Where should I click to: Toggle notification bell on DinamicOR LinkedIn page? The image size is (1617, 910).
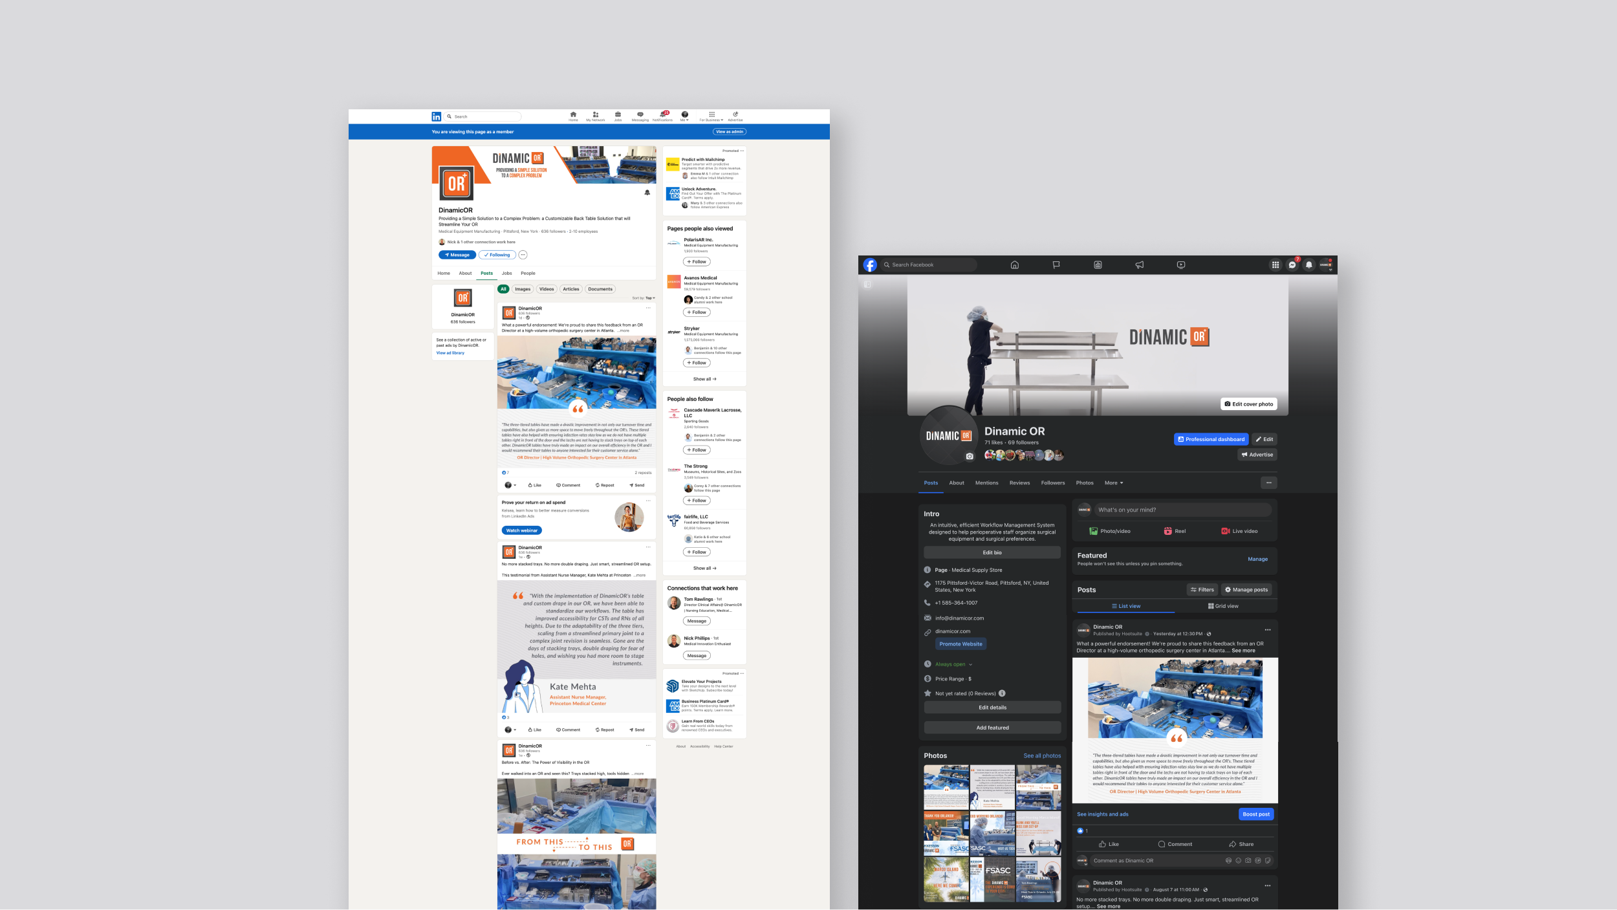point(647,193)
